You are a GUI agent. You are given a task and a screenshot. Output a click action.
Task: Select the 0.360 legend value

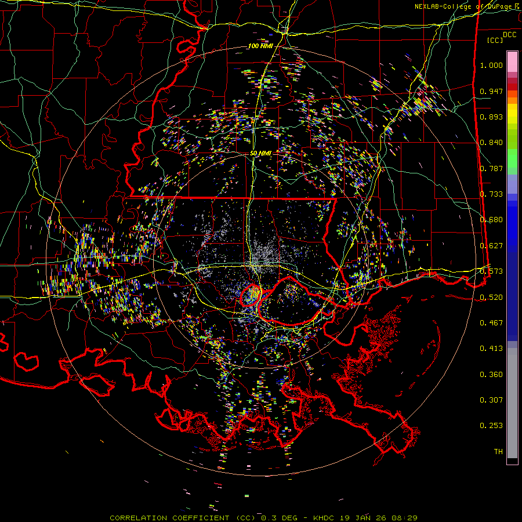(x=491, y=375)
